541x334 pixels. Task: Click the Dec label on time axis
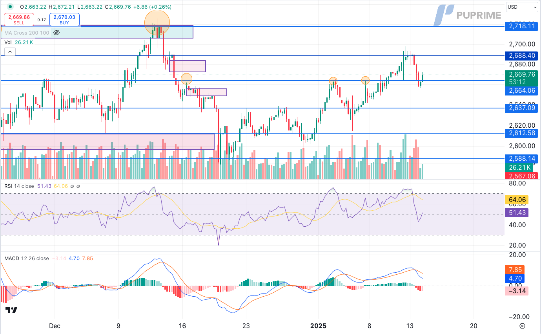tap(55, 326)
